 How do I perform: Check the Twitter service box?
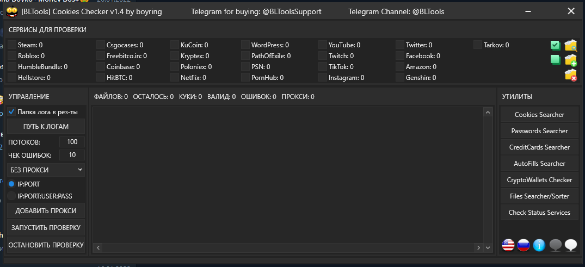pyautogui.click(x=400, y=45)
